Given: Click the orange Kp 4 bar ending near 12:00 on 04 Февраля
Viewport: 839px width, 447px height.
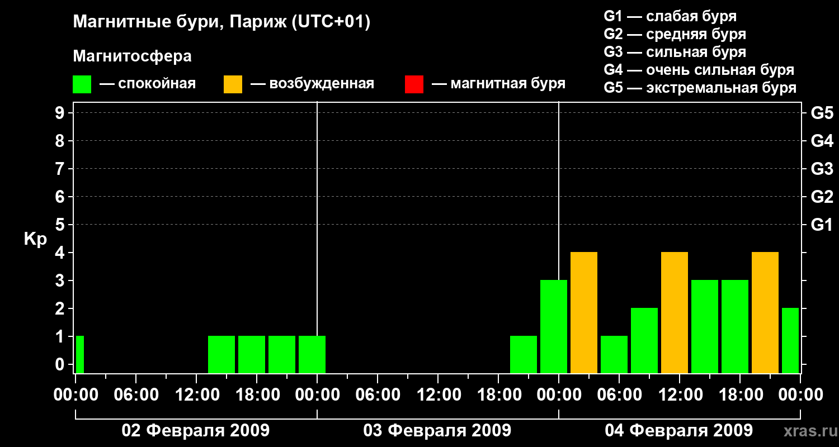Looking at the screenshot, I should [x=675, y=312].
